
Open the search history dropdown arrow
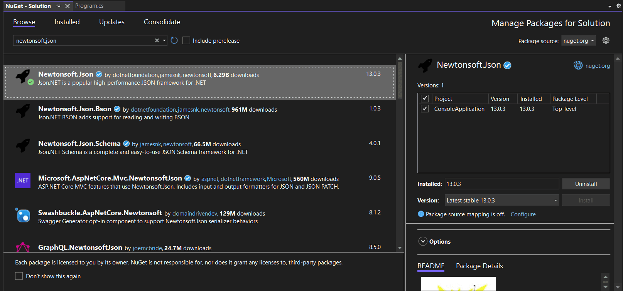click(x=164, y=40)
